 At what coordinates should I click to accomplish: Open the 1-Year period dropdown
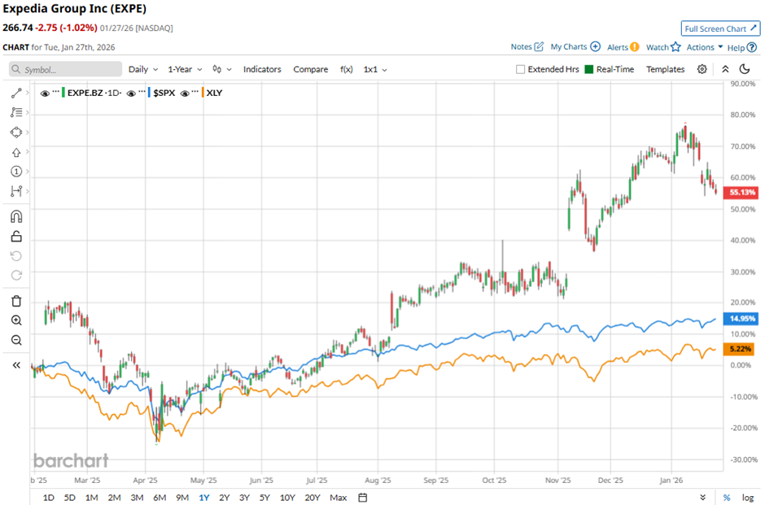click(x=185, y=69)
